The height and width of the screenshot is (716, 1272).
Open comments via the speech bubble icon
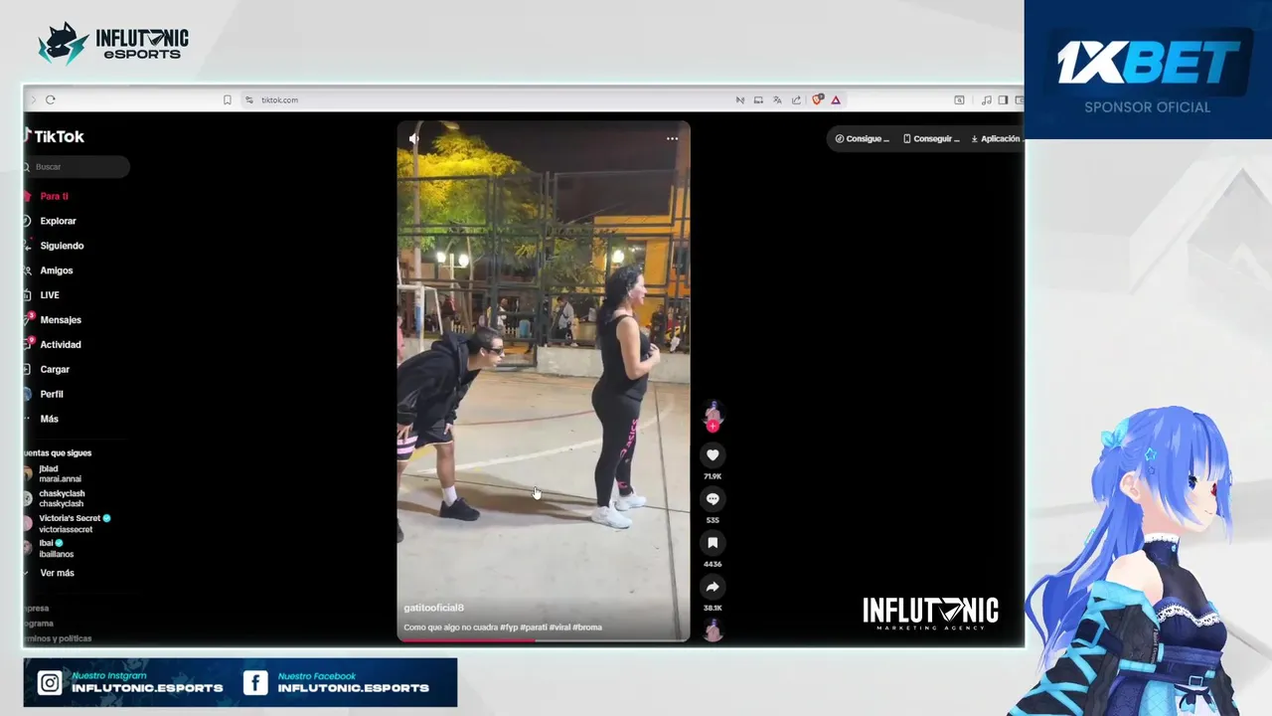coord(713,499)
